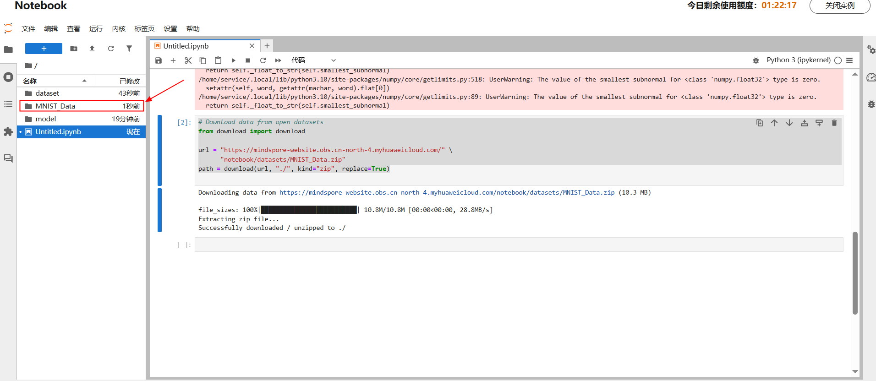Move the cell up with arrow icon
Image resolution: width=876 pixels, height=381 pixels.
pos(774,123)
